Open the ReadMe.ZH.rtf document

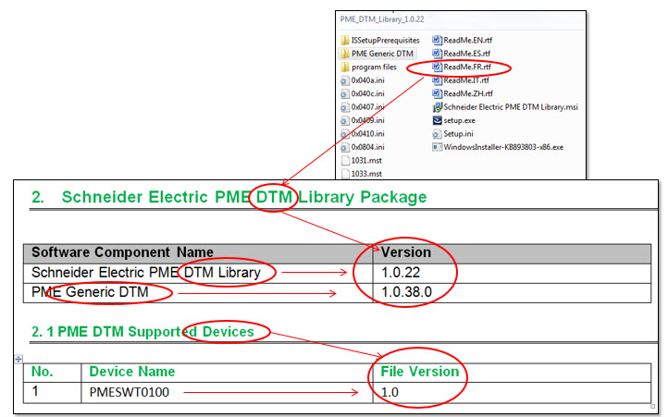coord(463,93)
